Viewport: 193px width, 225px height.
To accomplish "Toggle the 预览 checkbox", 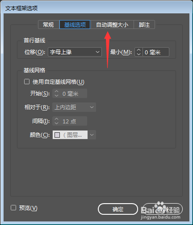I will click(x=13, y=208).
